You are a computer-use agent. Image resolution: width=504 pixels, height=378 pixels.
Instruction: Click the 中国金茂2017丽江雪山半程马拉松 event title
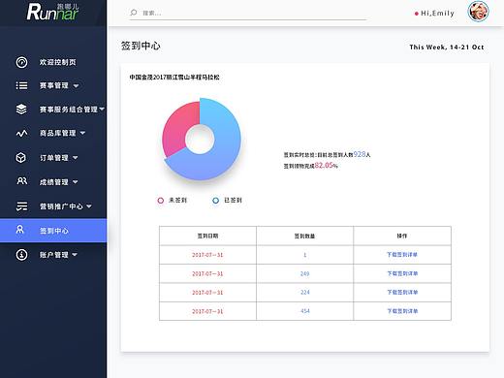[174, 78]
